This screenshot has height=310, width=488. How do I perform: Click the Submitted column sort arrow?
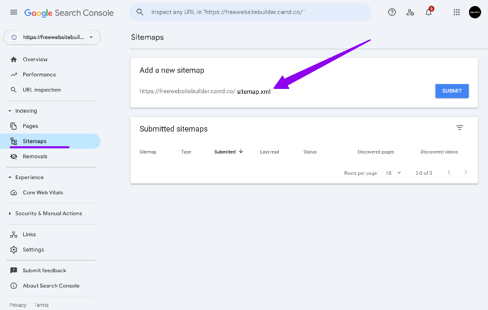(x=241, y=151)
